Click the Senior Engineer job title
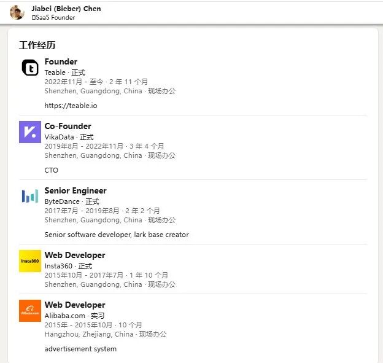This screenshot has width=383, height=363. (75, 190)
